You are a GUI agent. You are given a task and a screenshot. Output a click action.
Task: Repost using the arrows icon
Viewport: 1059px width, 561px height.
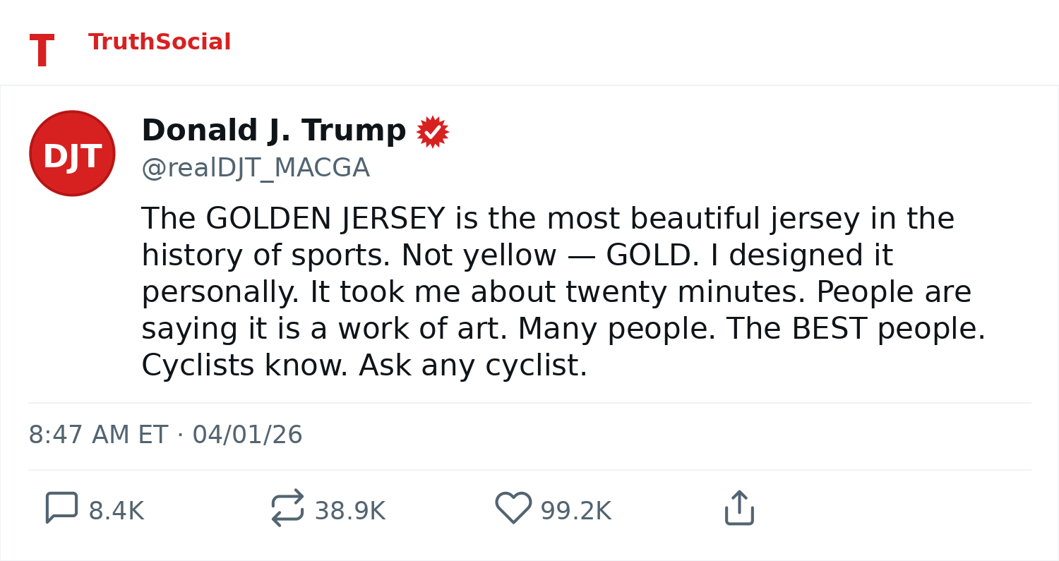pyautogui.click(x=287, y=508)
